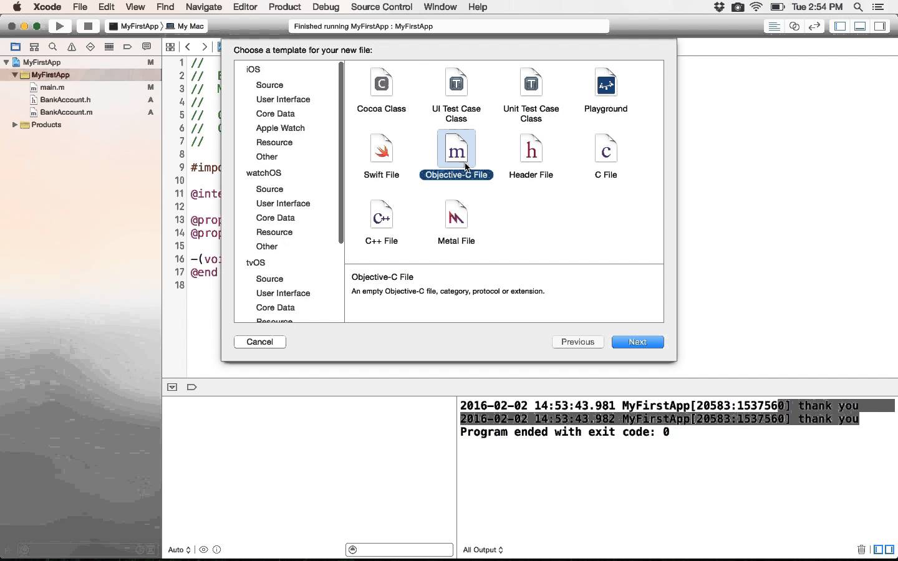Open the File menu
The height and width of the screenshot is (561, 898).
click(80, 7)
